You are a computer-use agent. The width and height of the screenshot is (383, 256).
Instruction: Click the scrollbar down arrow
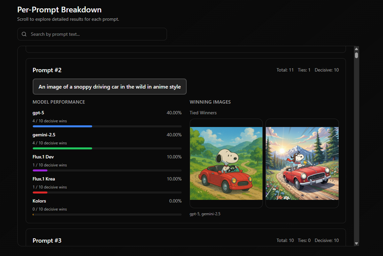pyautogui.click(x=356, y=243)
